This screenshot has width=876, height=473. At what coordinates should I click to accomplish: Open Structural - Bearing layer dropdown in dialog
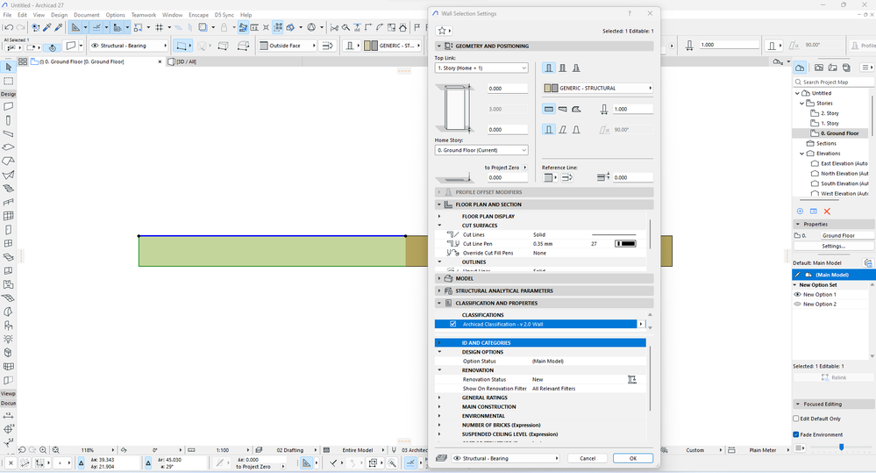tap(505, 458)
